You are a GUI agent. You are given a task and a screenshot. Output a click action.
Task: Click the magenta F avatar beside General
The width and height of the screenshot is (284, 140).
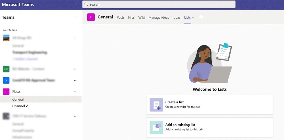pyautogui.click(x=91, y=17)
